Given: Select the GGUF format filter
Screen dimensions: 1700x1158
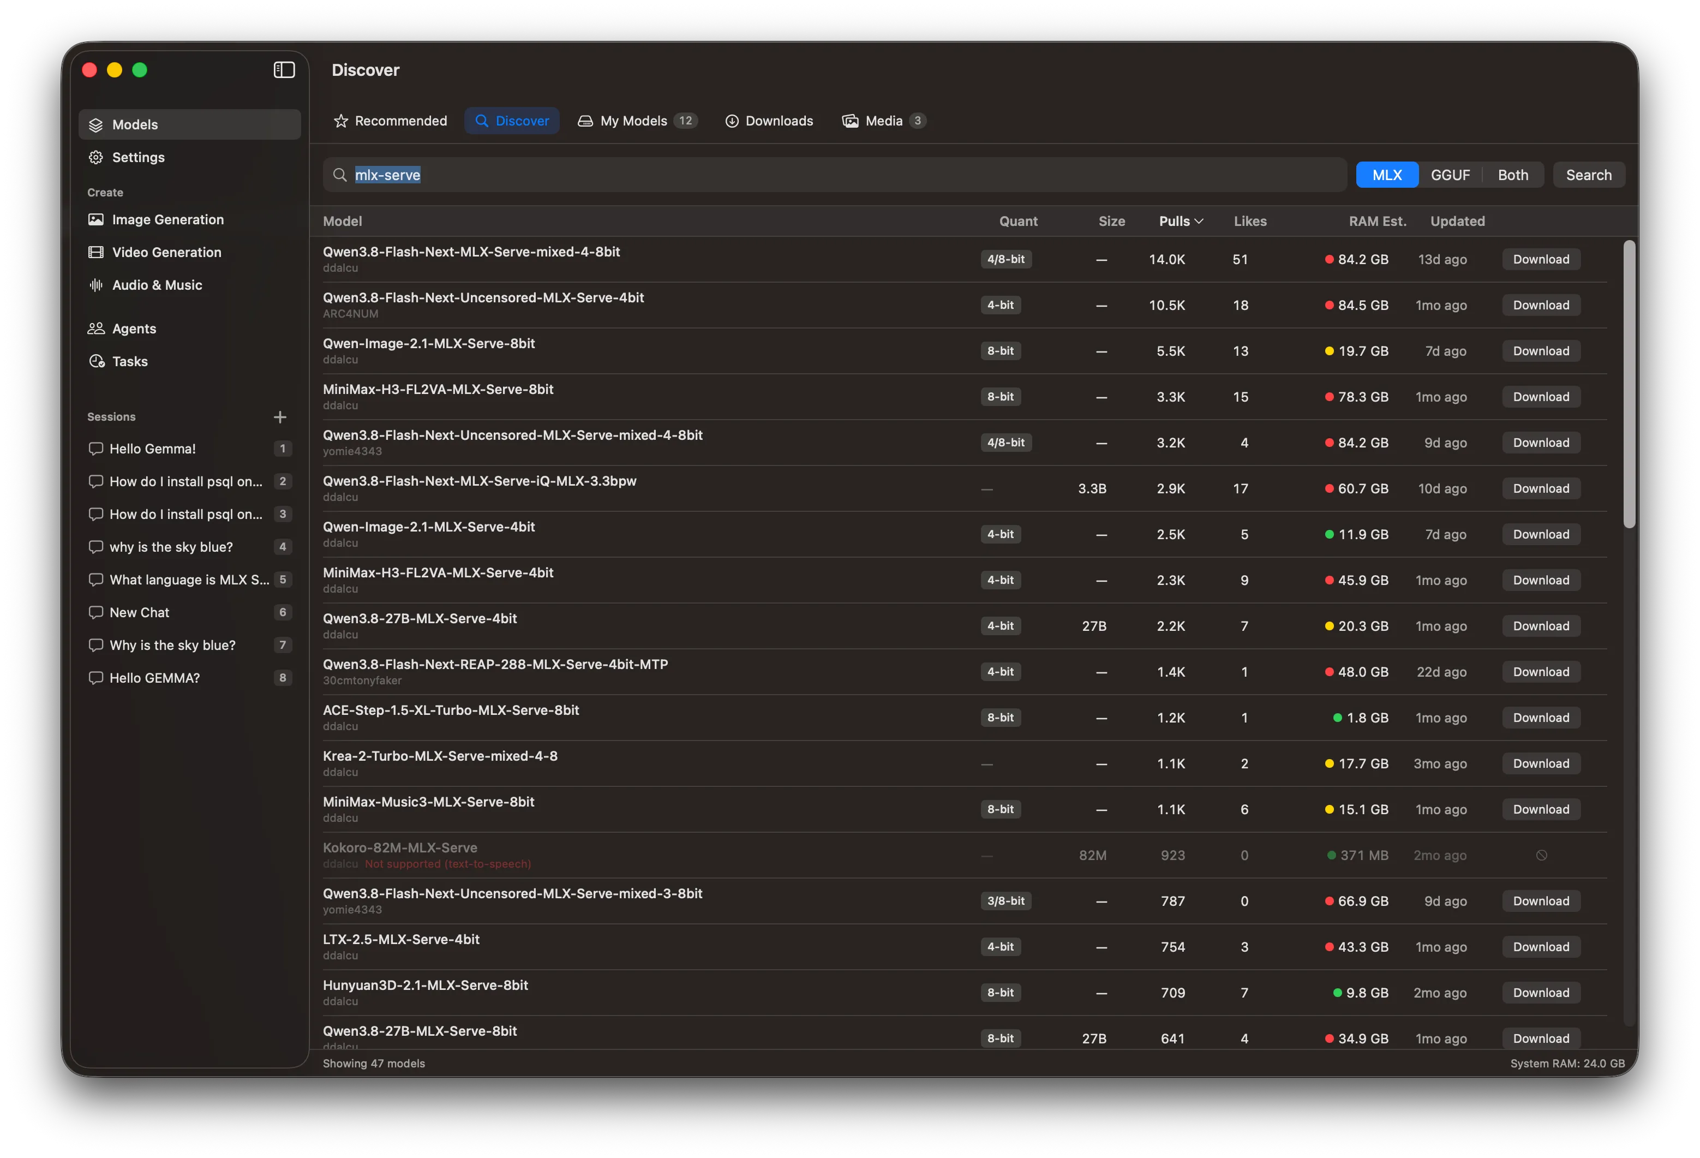Looking at the screenshot, I should (1450, 175).
